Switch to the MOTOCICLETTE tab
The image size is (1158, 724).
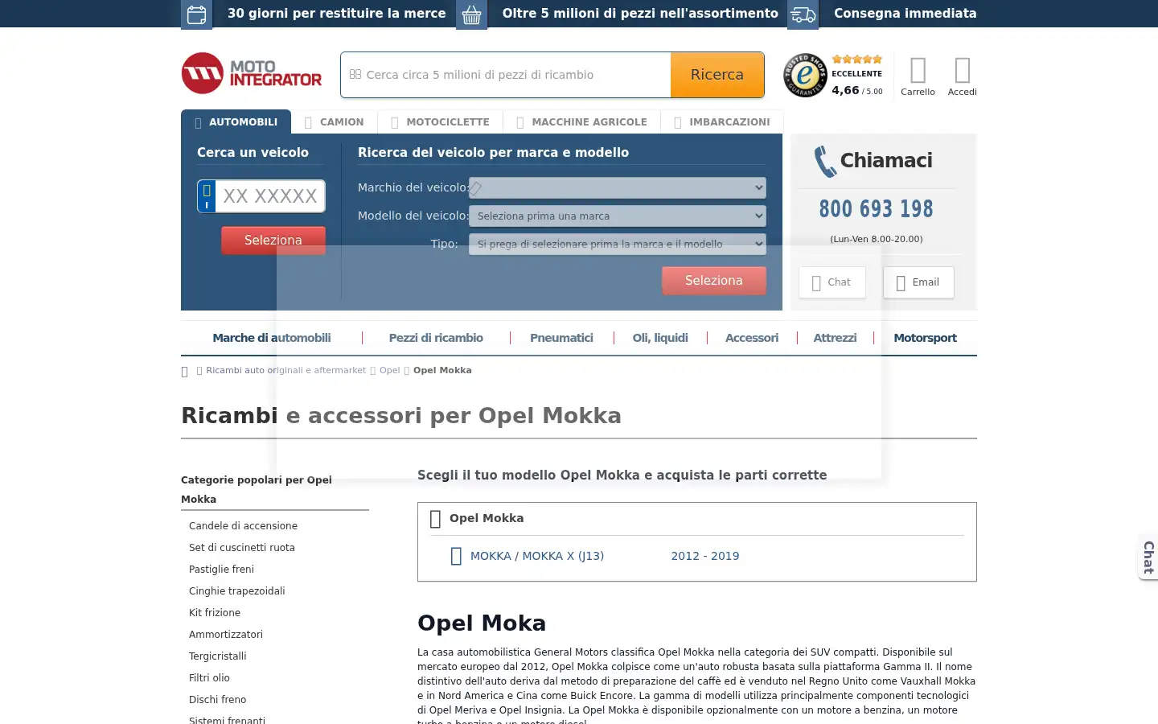pyautogui.click(x=440, y=122)
